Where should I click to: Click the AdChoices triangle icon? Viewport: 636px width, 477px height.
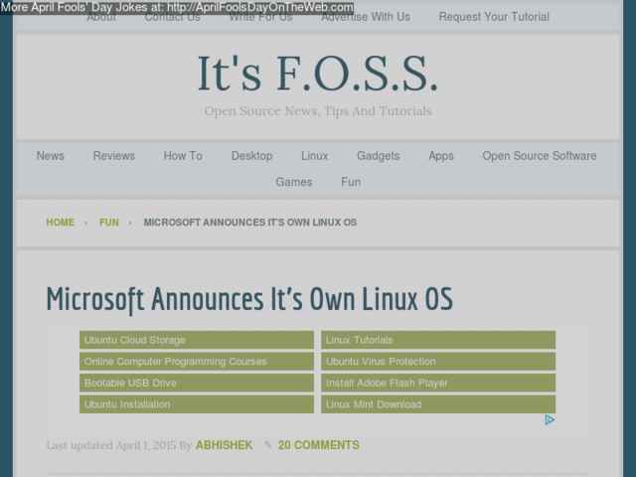tap(550, 419)
